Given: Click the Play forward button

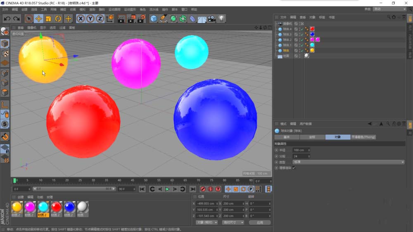Looking at the screenshot, I should 167,189.
